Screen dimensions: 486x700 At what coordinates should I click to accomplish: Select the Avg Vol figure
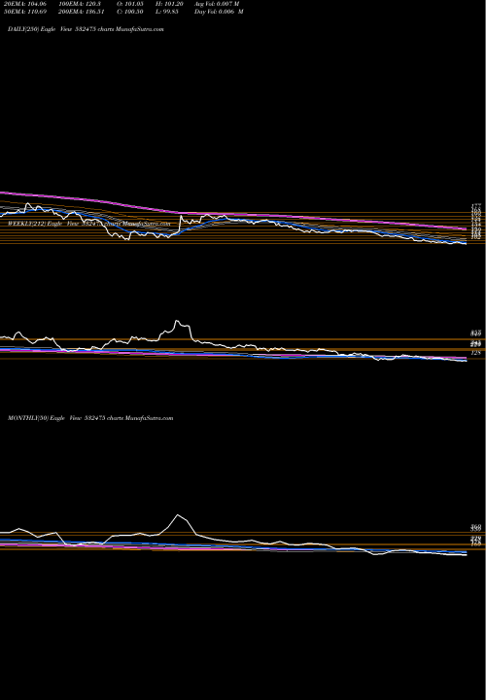[x=217, y=4]
